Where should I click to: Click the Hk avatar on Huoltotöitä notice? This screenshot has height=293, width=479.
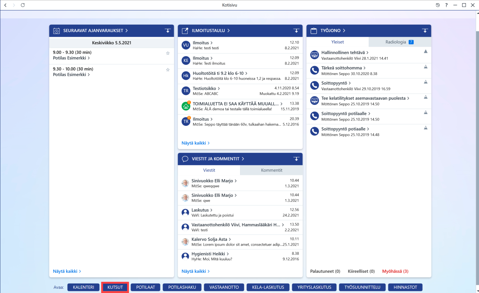point(186,76)
